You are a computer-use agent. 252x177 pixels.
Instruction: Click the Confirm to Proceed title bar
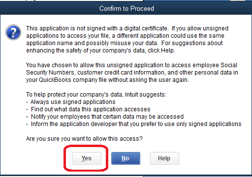(126, 8)
